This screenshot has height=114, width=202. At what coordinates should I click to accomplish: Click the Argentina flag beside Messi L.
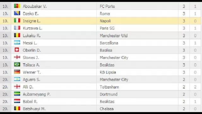pos(17,42)
